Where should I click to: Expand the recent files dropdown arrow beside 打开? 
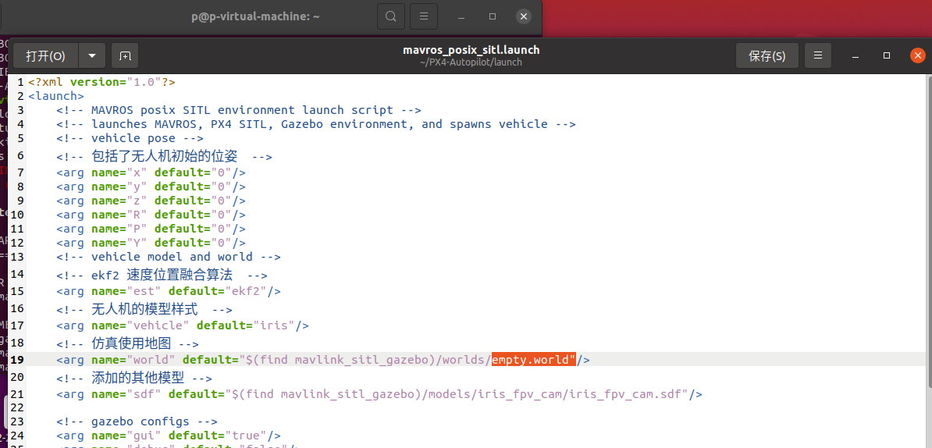point(92,56)
